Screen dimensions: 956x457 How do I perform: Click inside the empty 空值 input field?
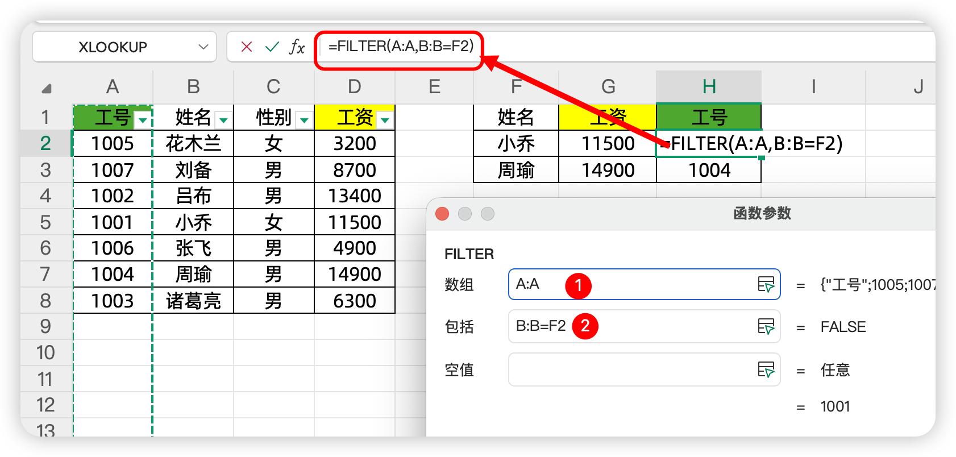[631, 369]
